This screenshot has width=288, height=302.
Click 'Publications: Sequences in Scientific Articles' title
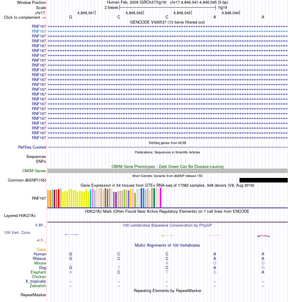(167, 152)
